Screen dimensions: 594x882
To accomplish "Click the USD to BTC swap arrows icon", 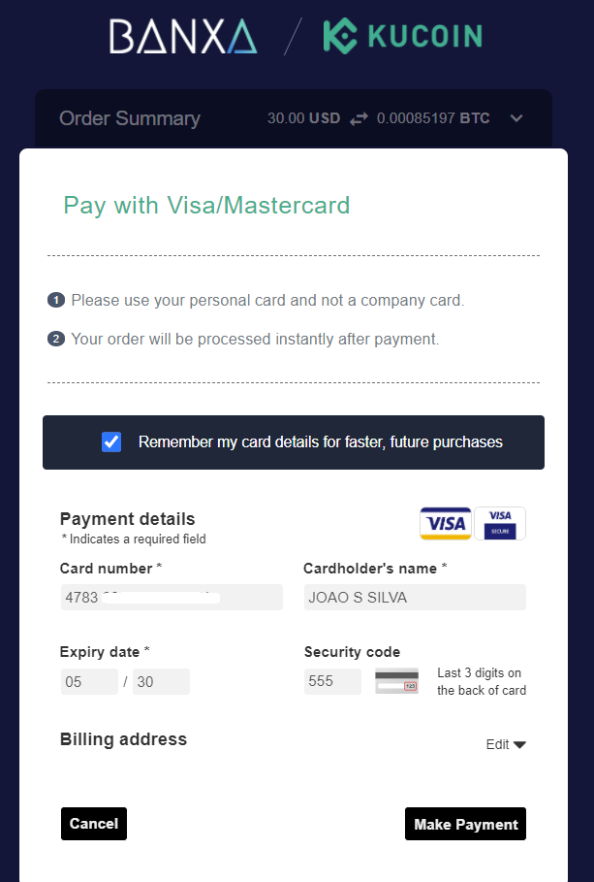I will 359,118.
